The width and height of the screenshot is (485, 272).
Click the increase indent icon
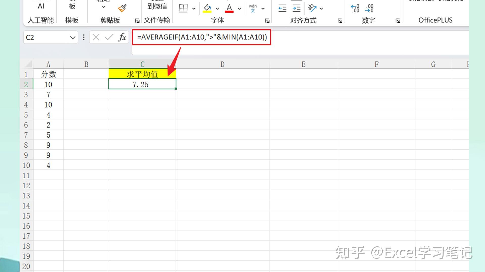pyautogui.click(x=296, y=8)
